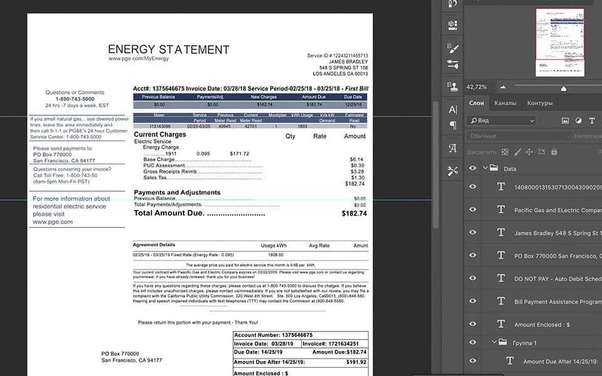Filter layers by type layers icon

(591, 120)
